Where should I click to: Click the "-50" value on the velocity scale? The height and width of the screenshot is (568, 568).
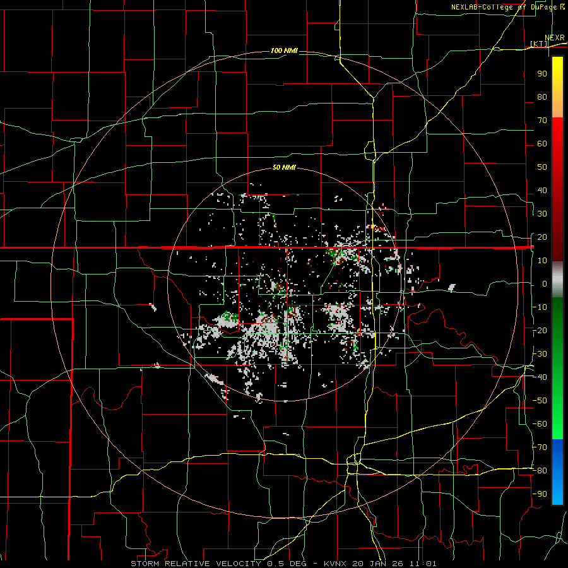(x=540, y=401)
